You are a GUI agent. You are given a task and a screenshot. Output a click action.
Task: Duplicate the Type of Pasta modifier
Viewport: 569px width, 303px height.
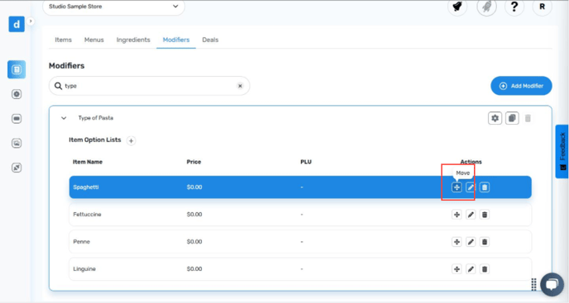click(x=512, y=118)
